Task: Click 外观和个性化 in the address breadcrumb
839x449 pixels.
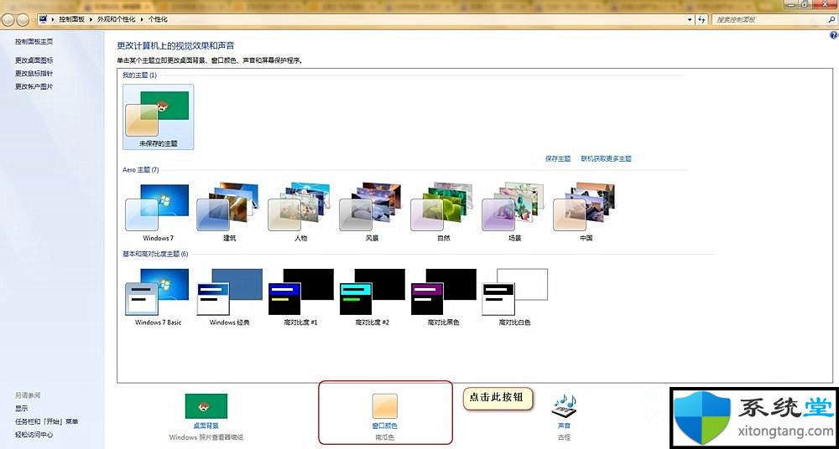Action: click(117, 19)
